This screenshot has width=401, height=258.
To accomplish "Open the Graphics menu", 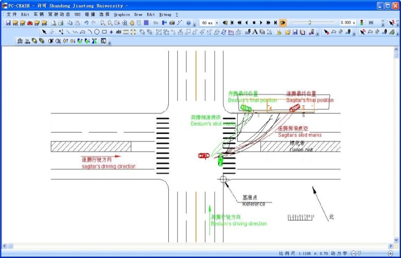I will 122,15.
